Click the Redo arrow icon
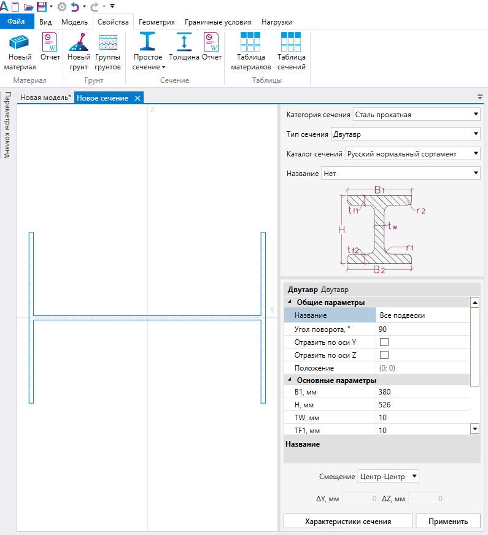The image size is (488, 535). pos(95,7)
